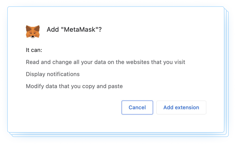Click the Add "MetaMask"? dialog title
The image size is (236, 145).
click(74, 29)
